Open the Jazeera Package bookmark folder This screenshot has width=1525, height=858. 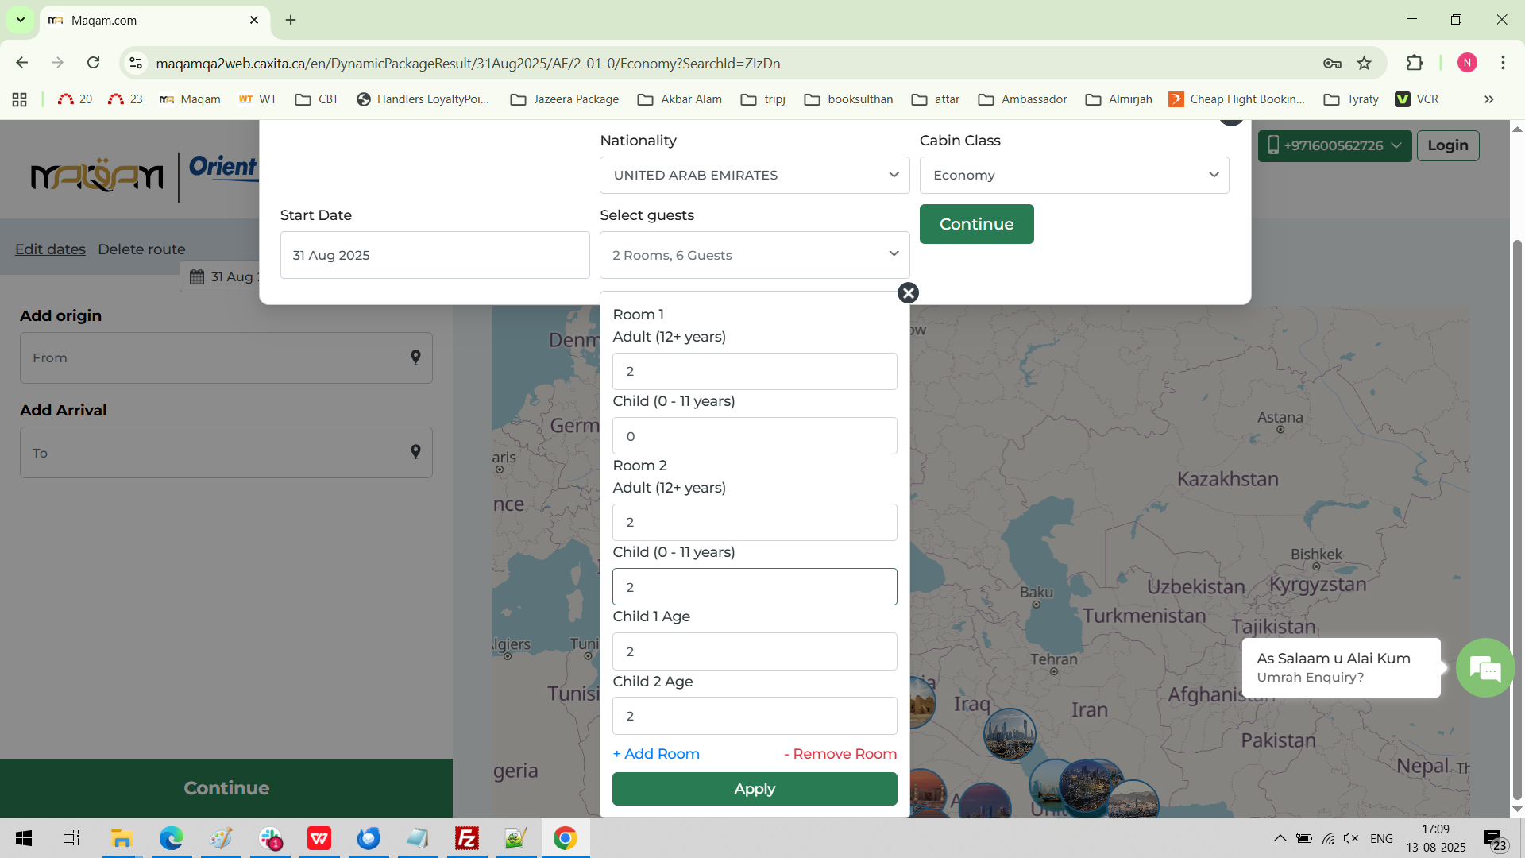click(564, 99)
